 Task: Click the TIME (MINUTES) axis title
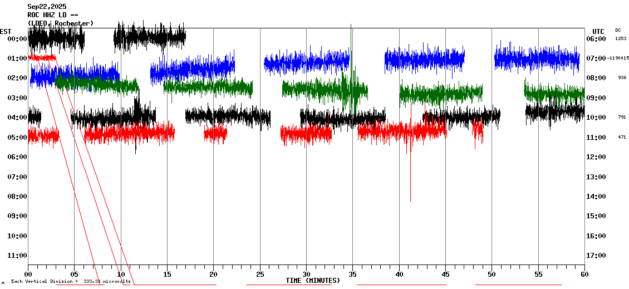tap(312, 281)
